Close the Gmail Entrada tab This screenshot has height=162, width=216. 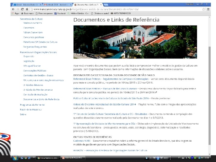click(71, 5)
